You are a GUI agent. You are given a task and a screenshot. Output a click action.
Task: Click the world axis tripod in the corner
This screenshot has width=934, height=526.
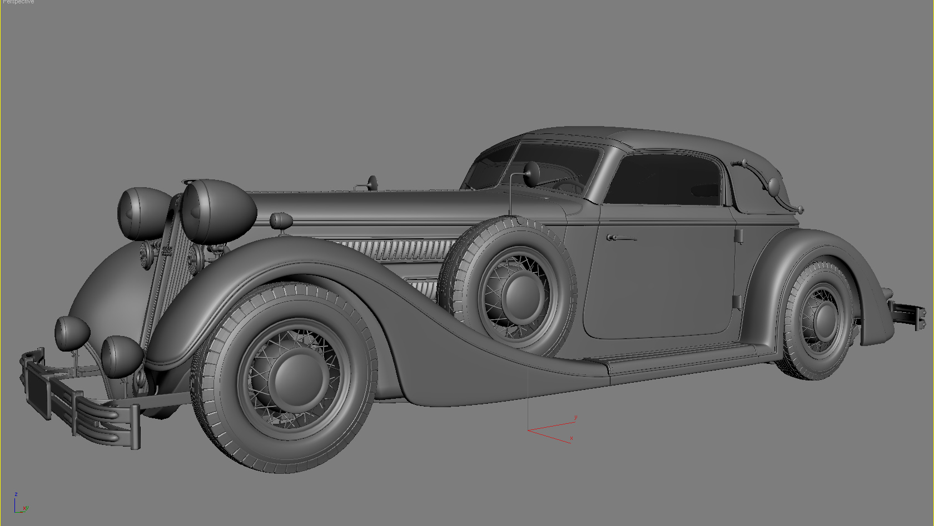19,503
